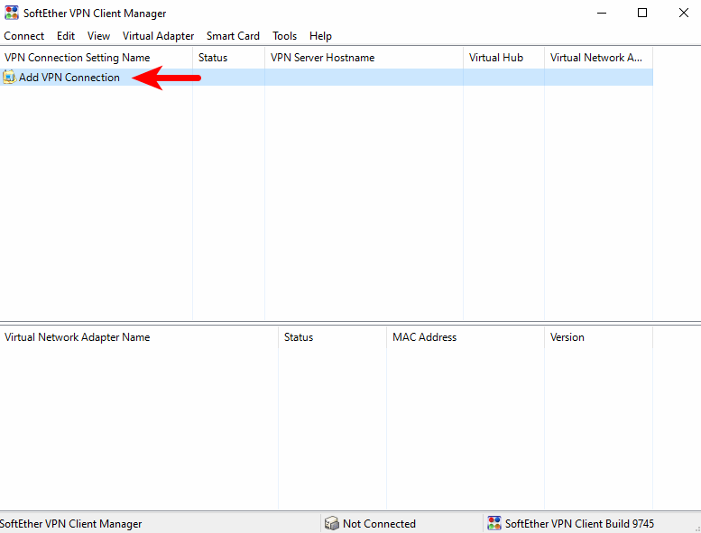Open the Virtual Adapter menu
Viewport: 701px width, 533px height.
158,36
